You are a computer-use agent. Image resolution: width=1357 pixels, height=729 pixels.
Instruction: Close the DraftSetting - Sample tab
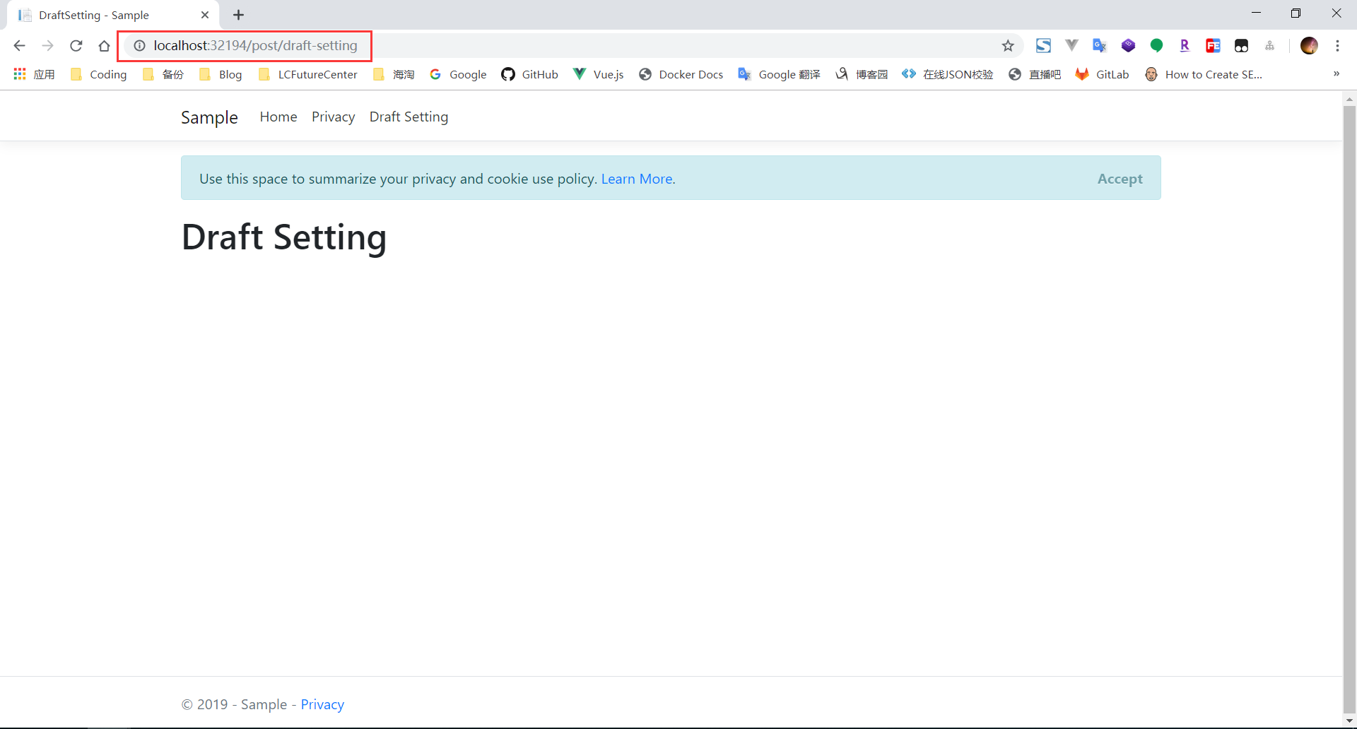pos(205,15)
